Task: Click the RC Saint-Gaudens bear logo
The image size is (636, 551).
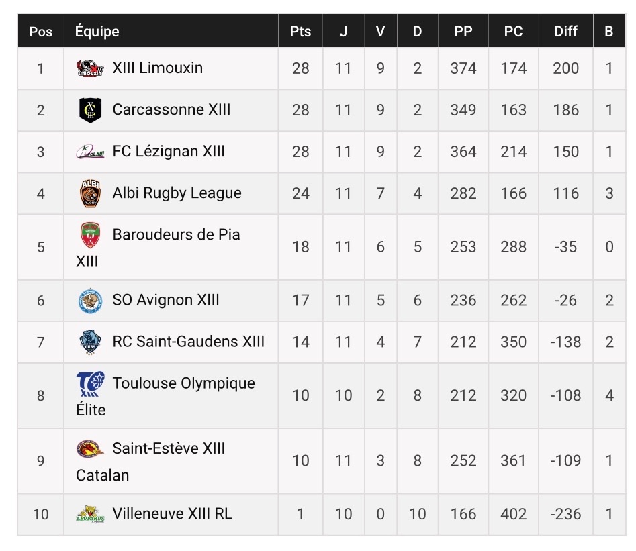Action: pos(90,342)
